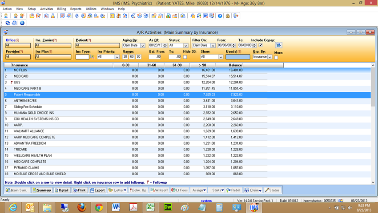
Task: Click the Print button
Action: (80, 190)
